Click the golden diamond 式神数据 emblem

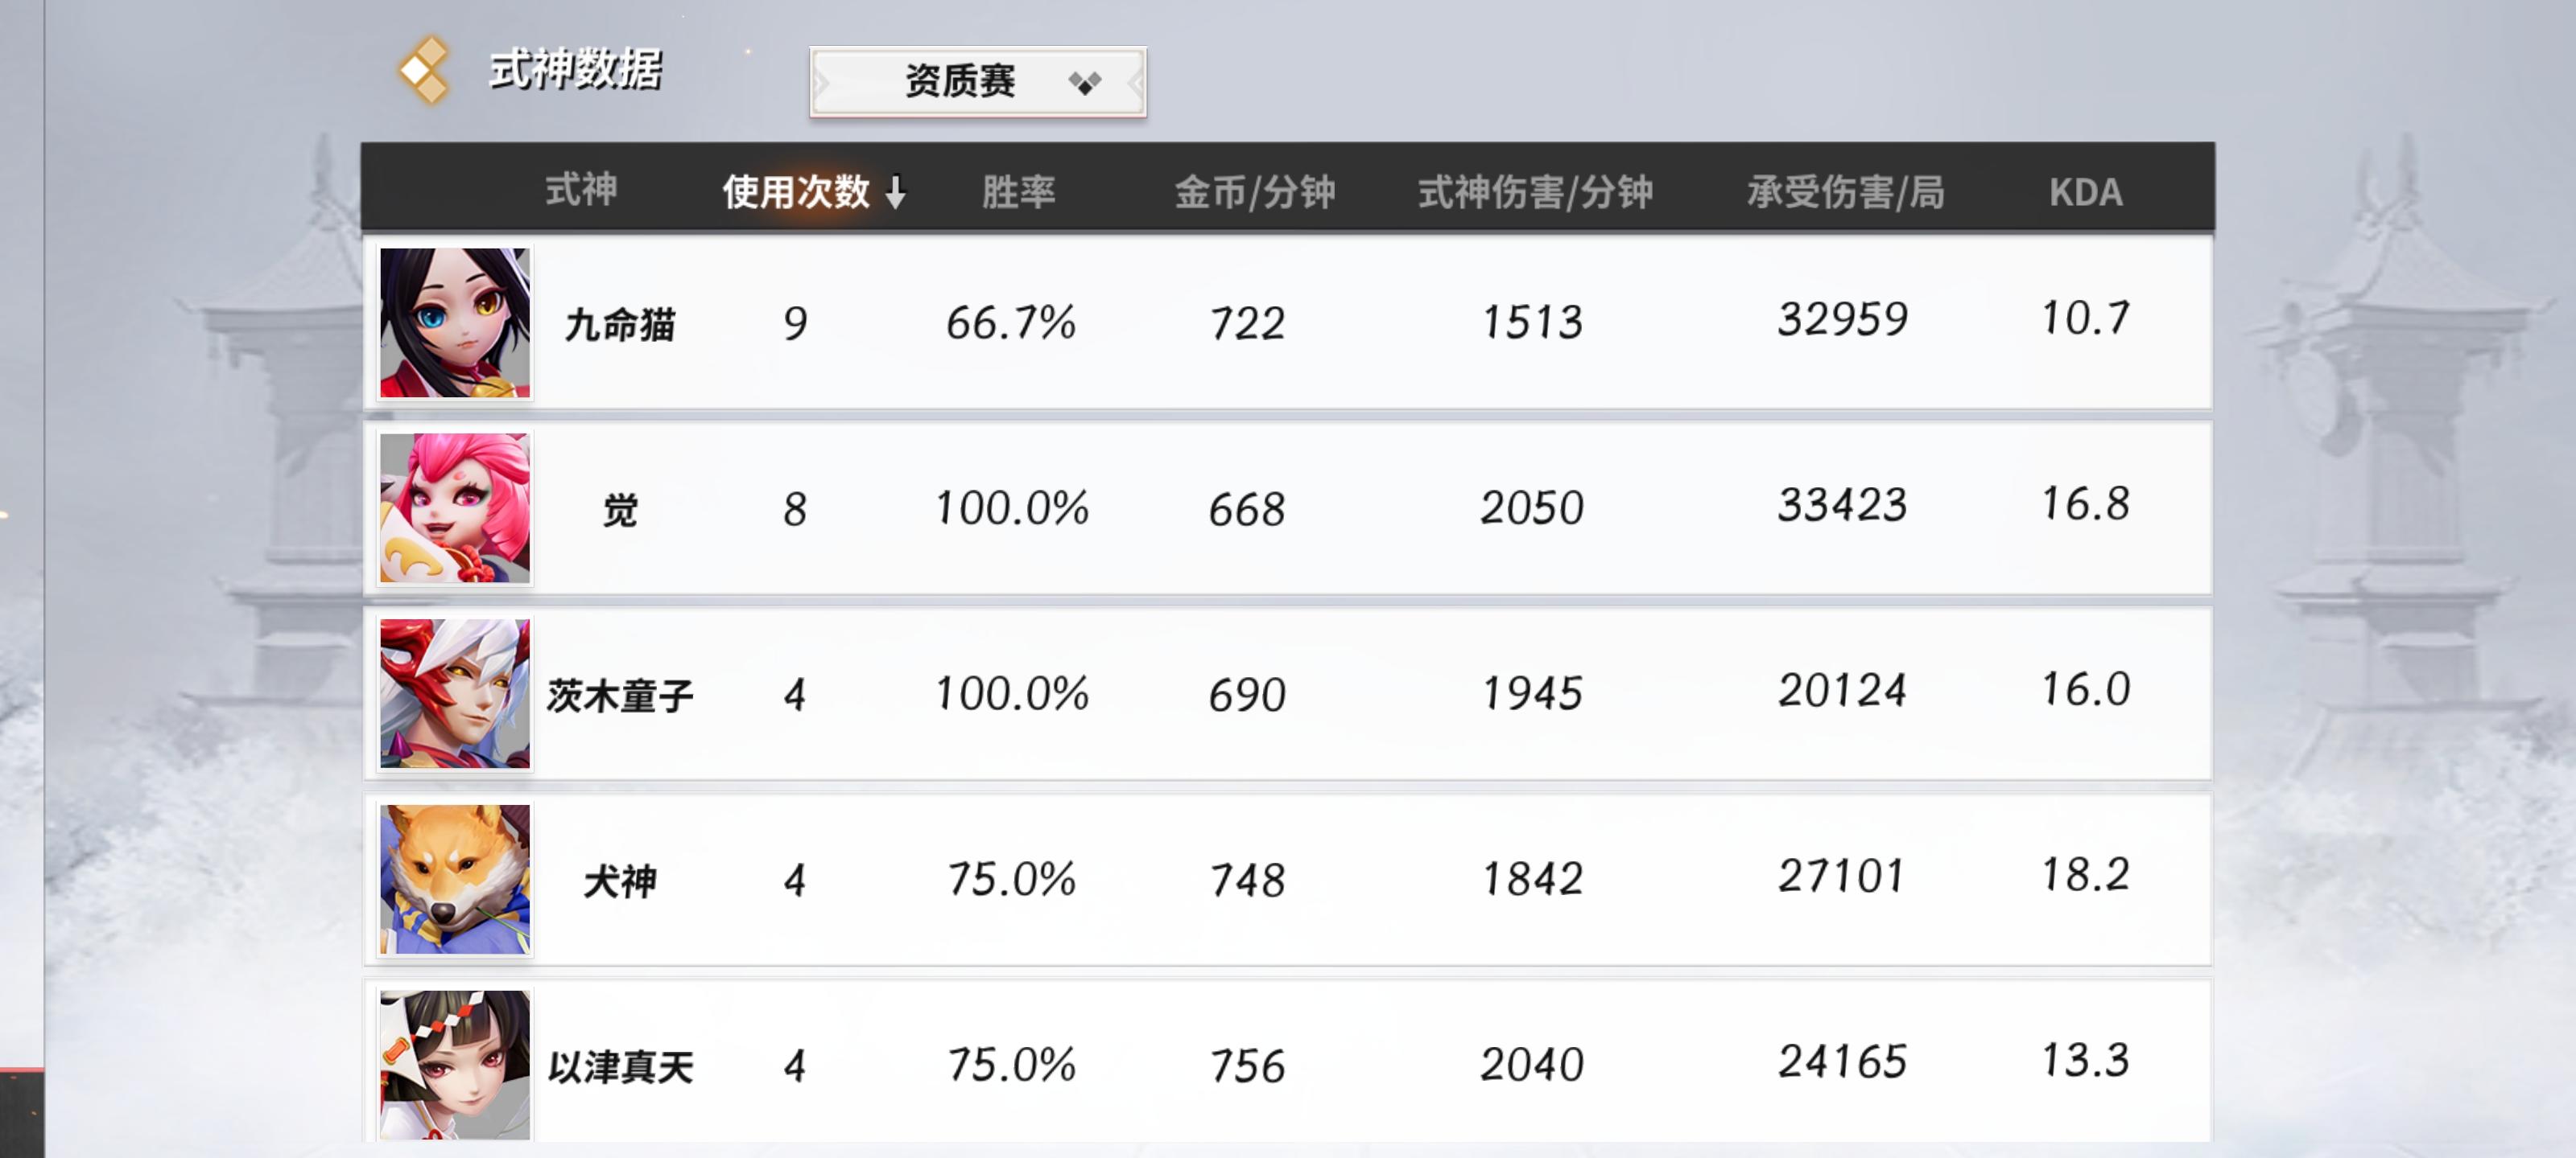(424, 70)
